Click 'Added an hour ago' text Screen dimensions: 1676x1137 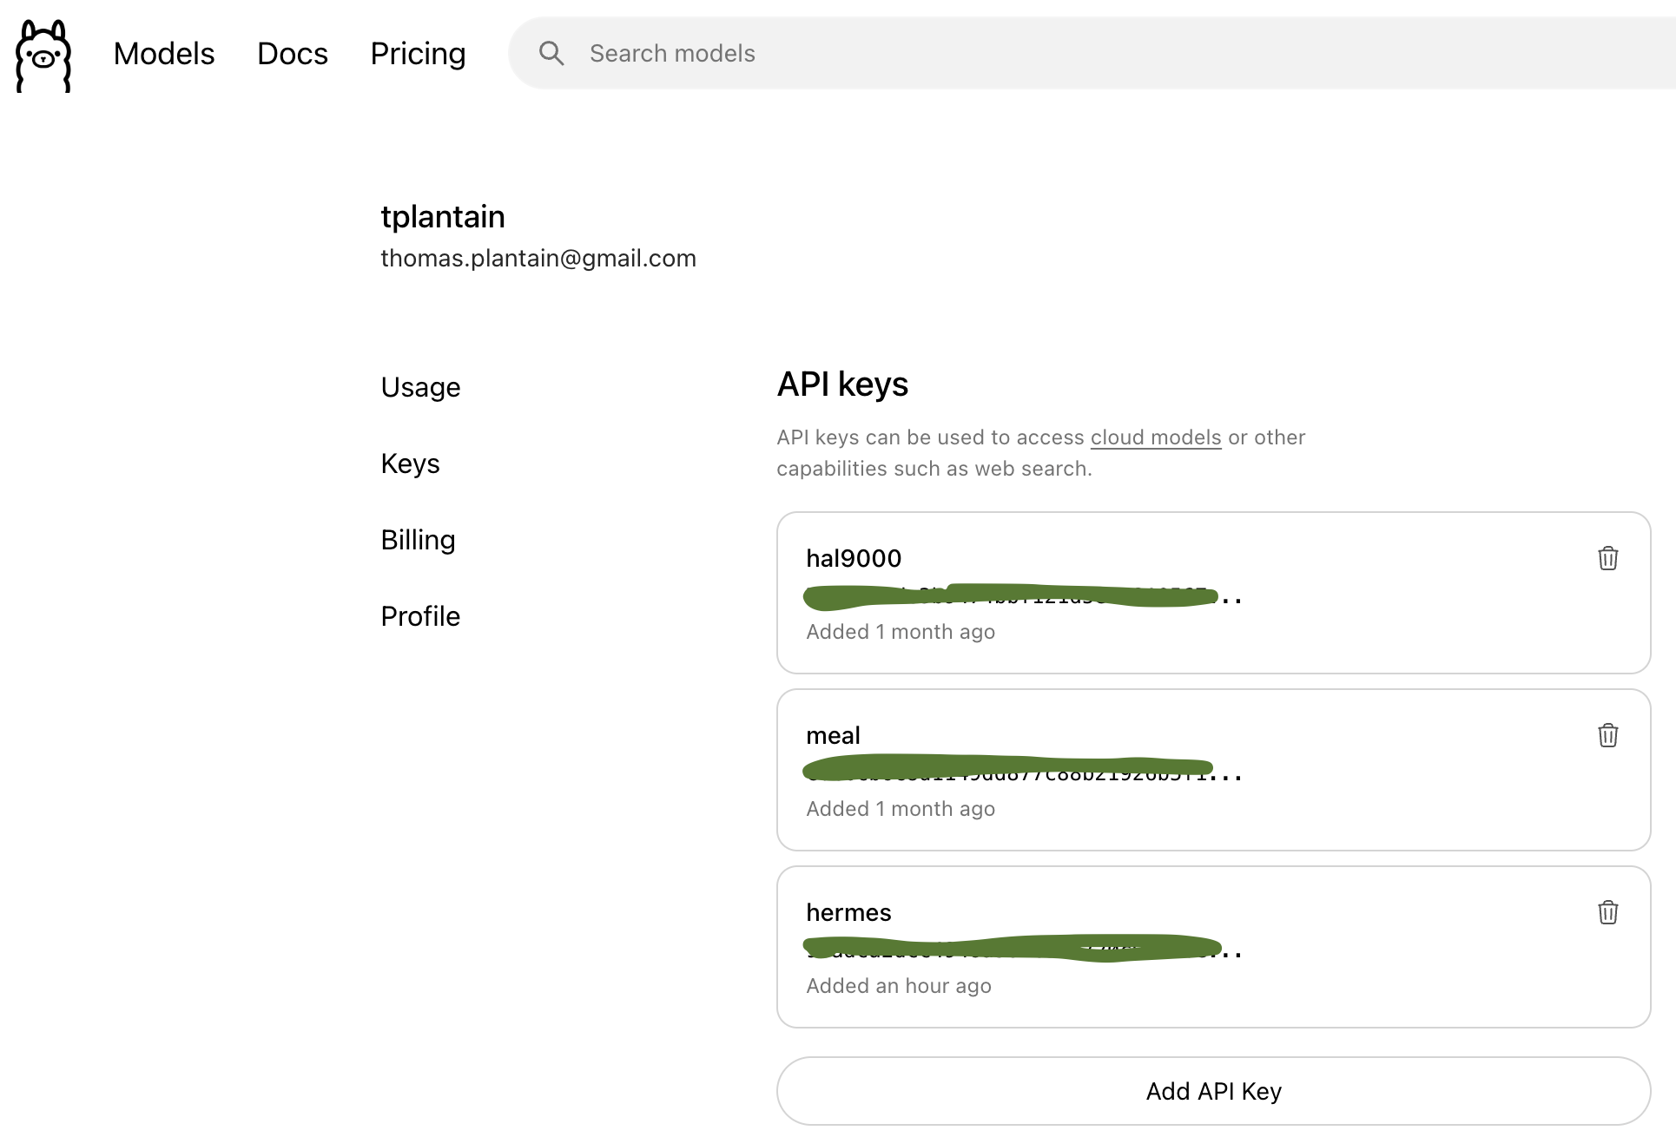[x=899, y=986]
